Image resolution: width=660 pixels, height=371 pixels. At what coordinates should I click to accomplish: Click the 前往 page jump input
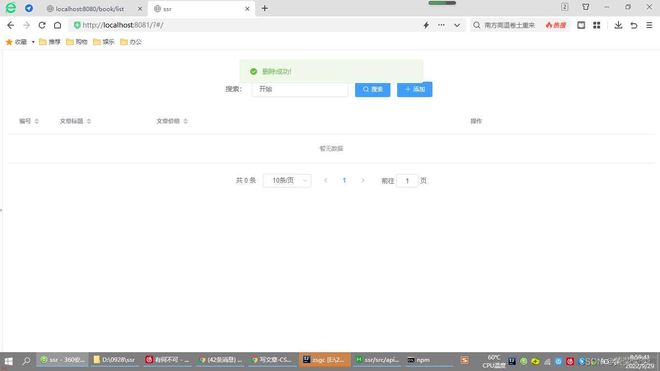point(407,181)
